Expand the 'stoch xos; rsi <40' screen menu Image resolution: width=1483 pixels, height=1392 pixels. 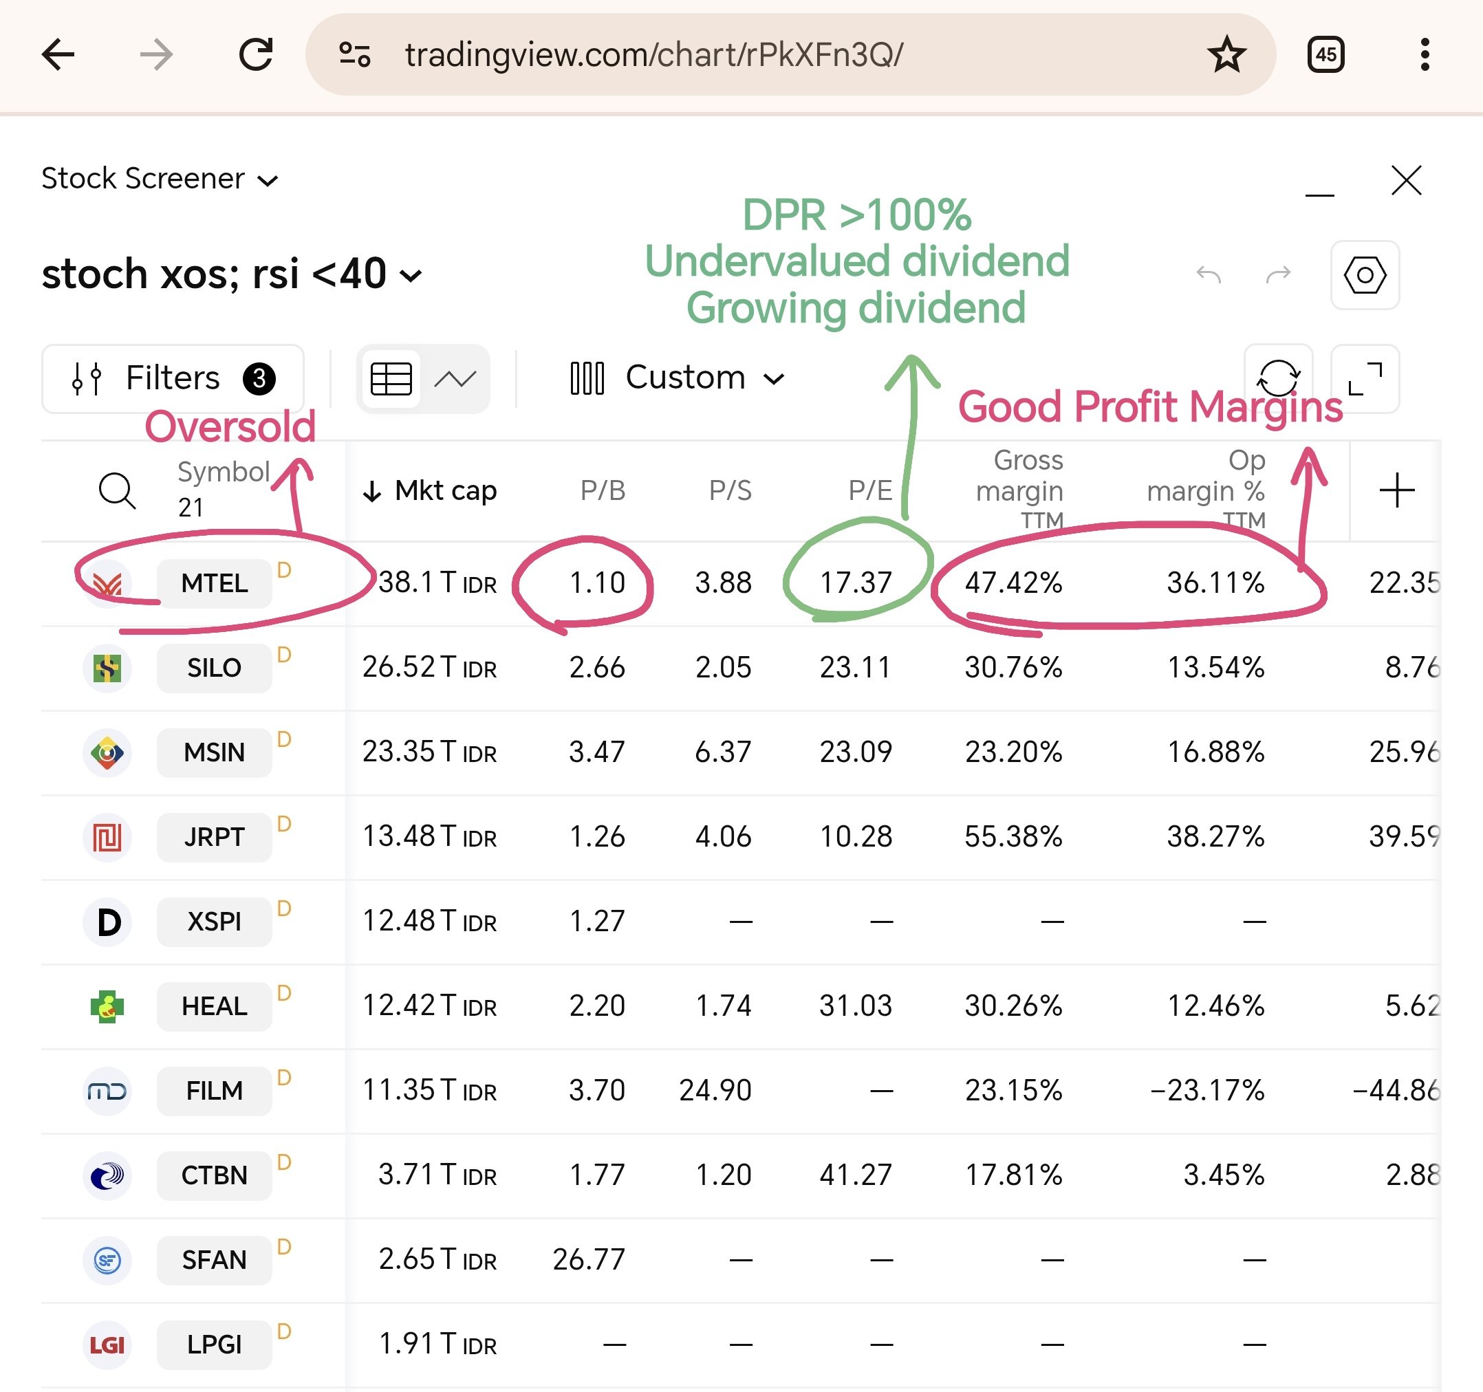[232, 274]
